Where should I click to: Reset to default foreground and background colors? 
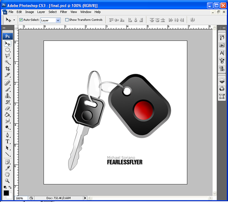pyautogui.click(x=5, y=187)
